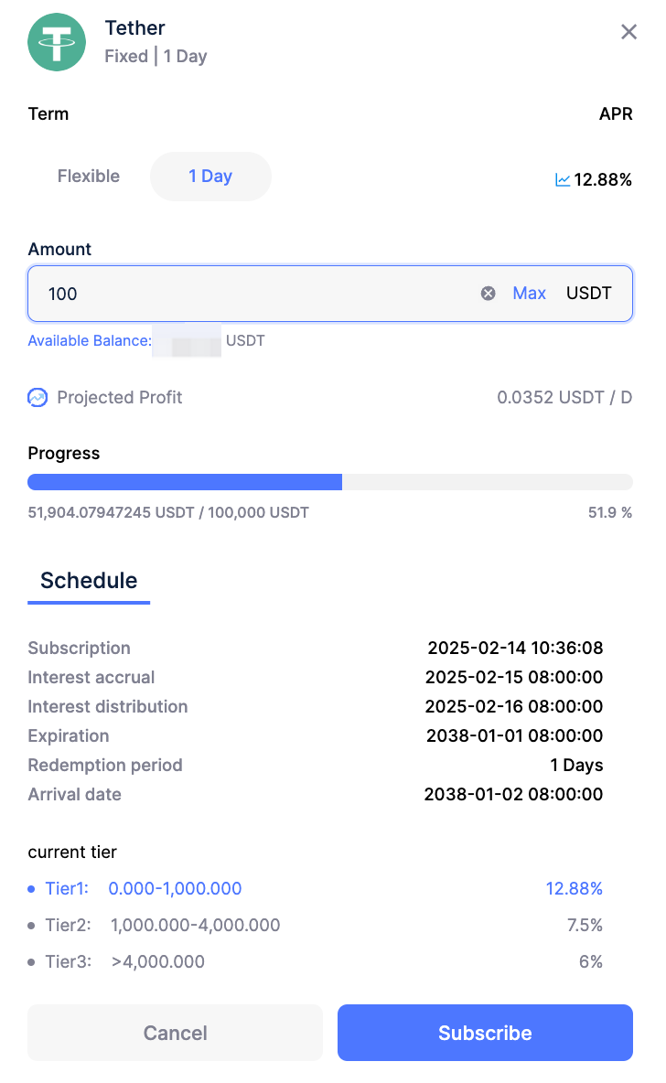This screenshot has width=666, height=1083.
Task: Select the 1 Day term option
Action: pos(210,177)
